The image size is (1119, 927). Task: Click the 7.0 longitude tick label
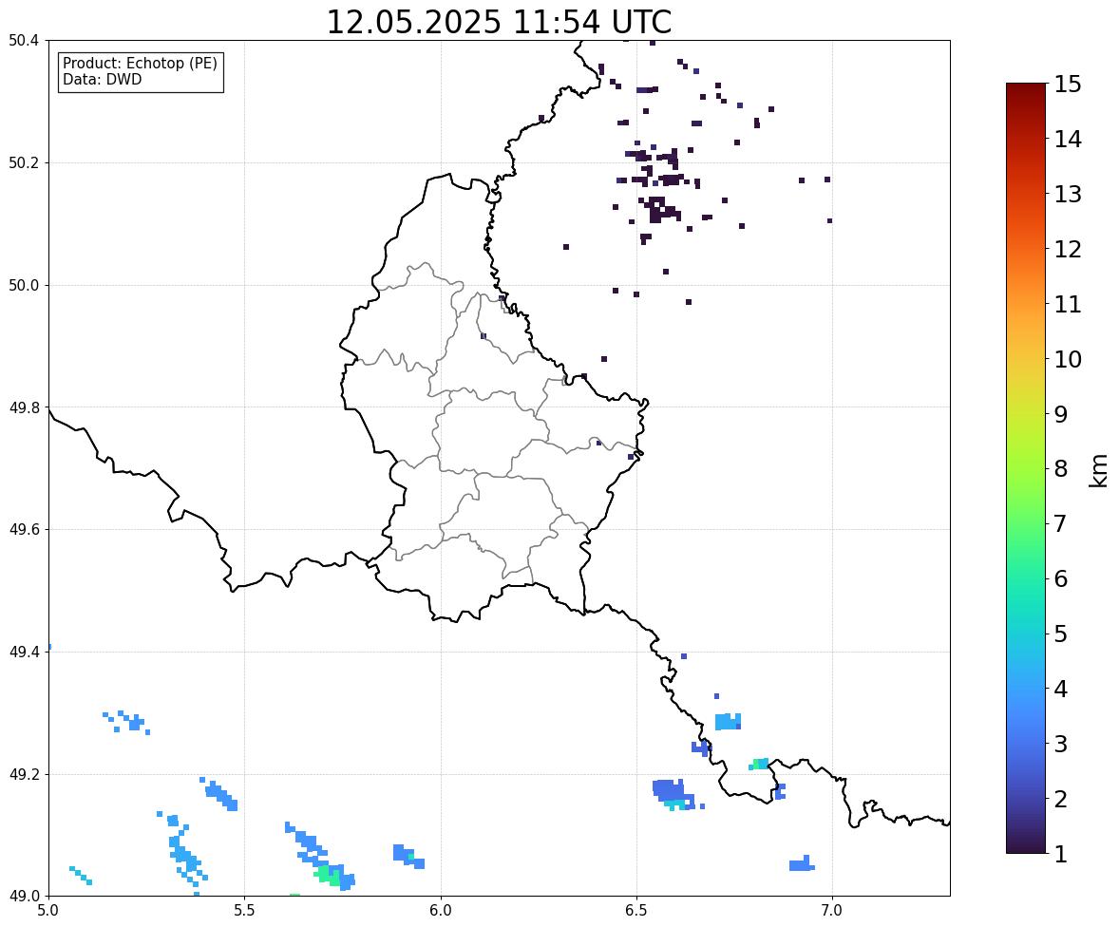click(x=832, y=911)
